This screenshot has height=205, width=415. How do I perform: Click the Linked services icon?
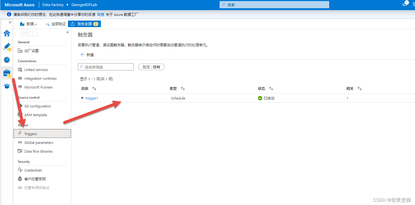[x=20, y=70]
